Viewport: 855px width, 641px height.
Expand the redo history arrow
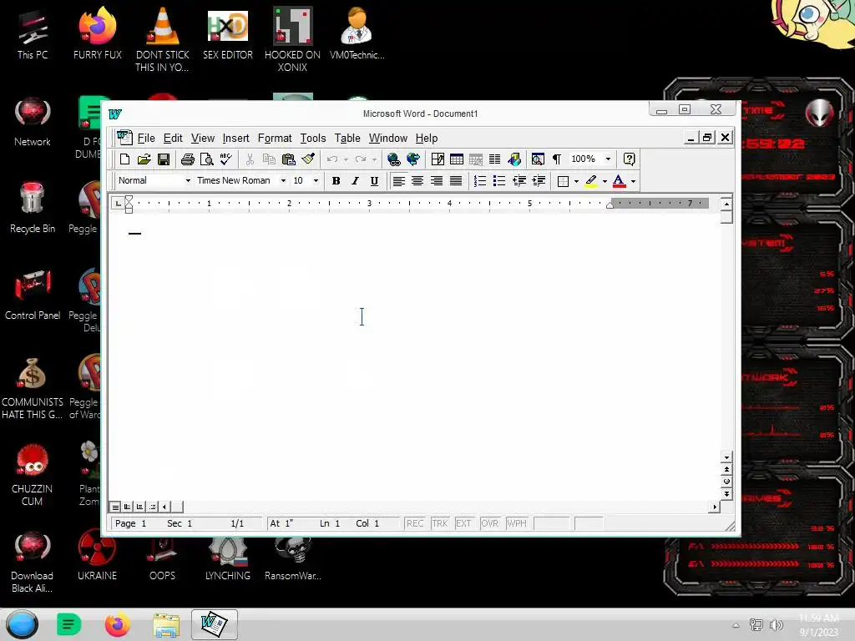coord(374,159)
